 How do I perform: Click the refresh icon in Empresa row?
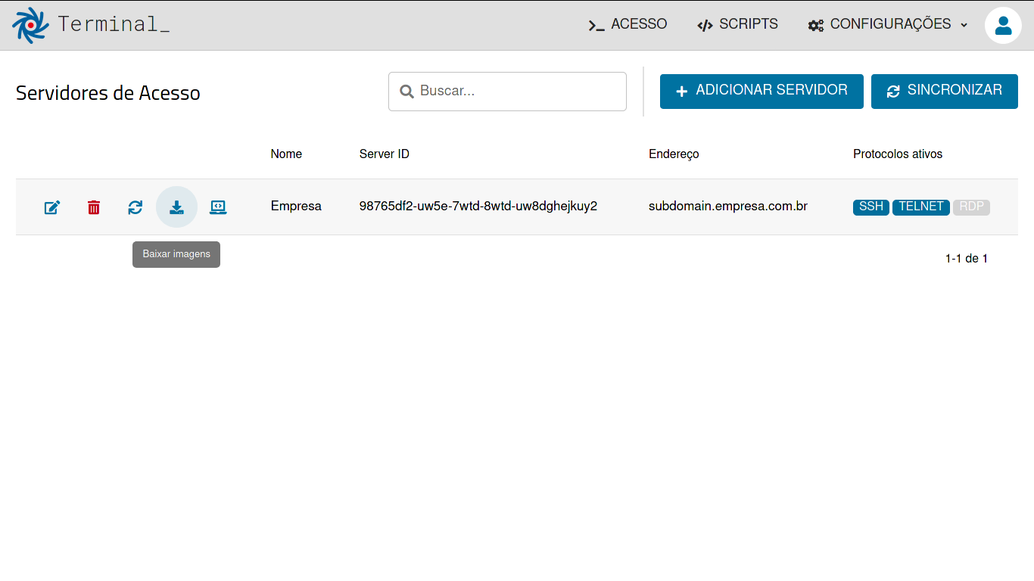pyautogui.click(x=135, y=207)
